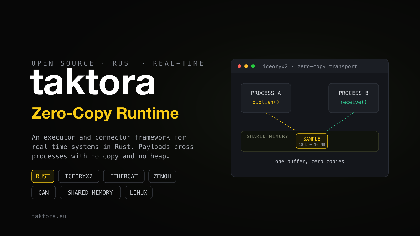This screenshot has width=420, height=236.
Task: Click the 'An executor and connector' paragraph
Action: coord(113,147)
